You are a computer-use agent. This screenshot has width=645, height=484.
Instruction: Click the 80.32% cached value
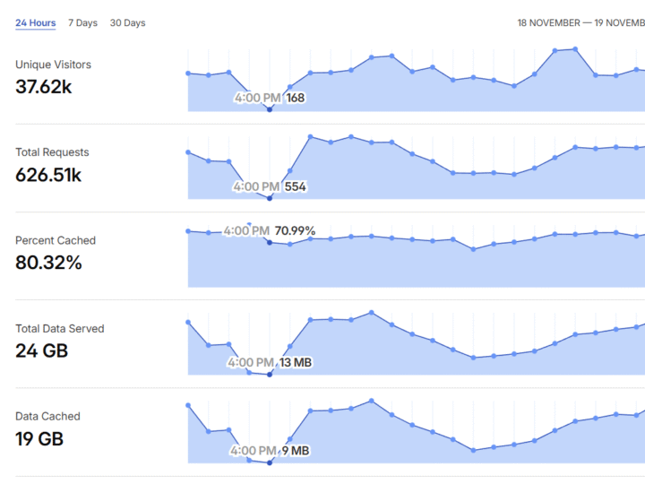click(x=48, y=263)
